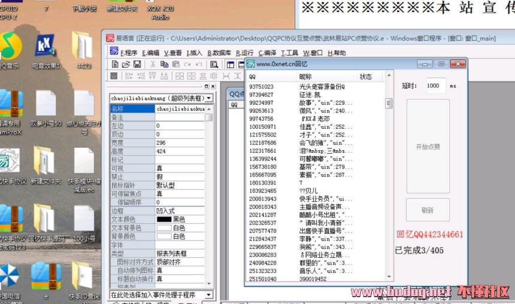Click the 背景颜色 white color swatch
Screen dimensions: 515x304
point(164,236)
